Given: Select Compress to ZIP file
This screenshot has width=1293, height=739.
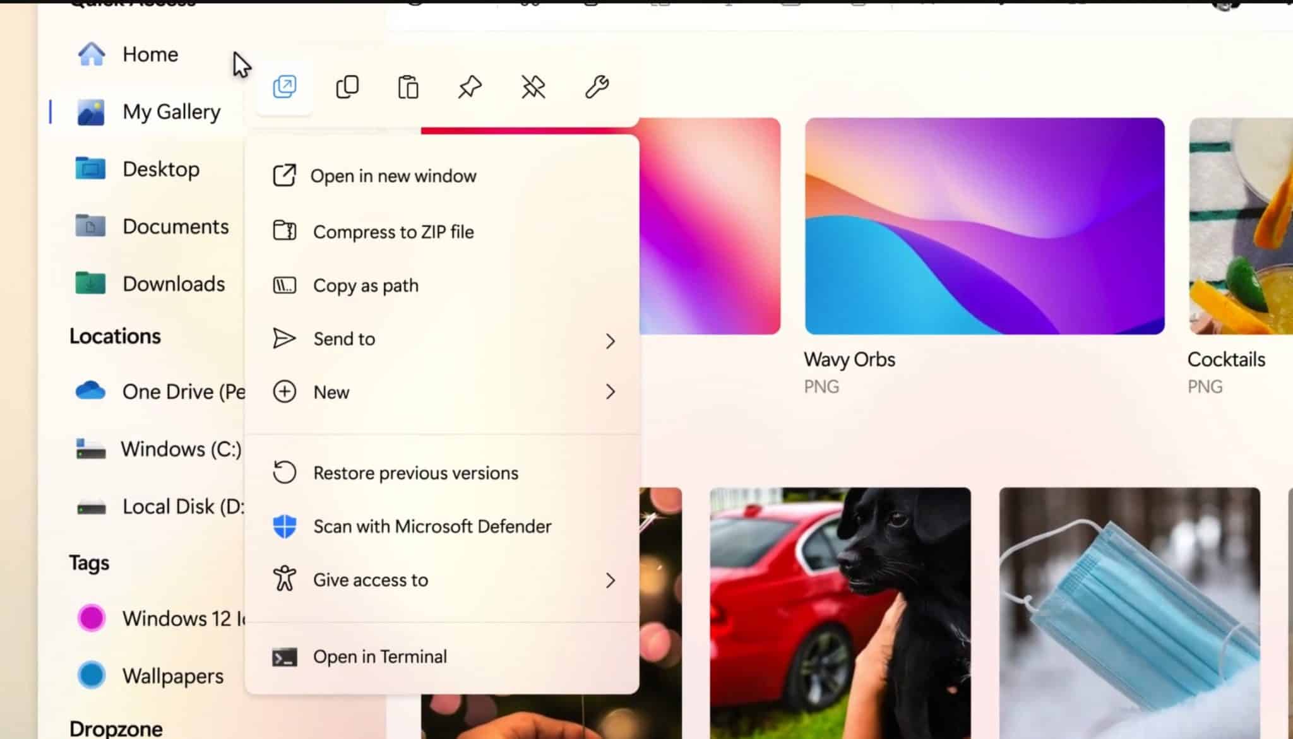Looking at the screenshot, I should pyautogui.click(x=393, y=232).
